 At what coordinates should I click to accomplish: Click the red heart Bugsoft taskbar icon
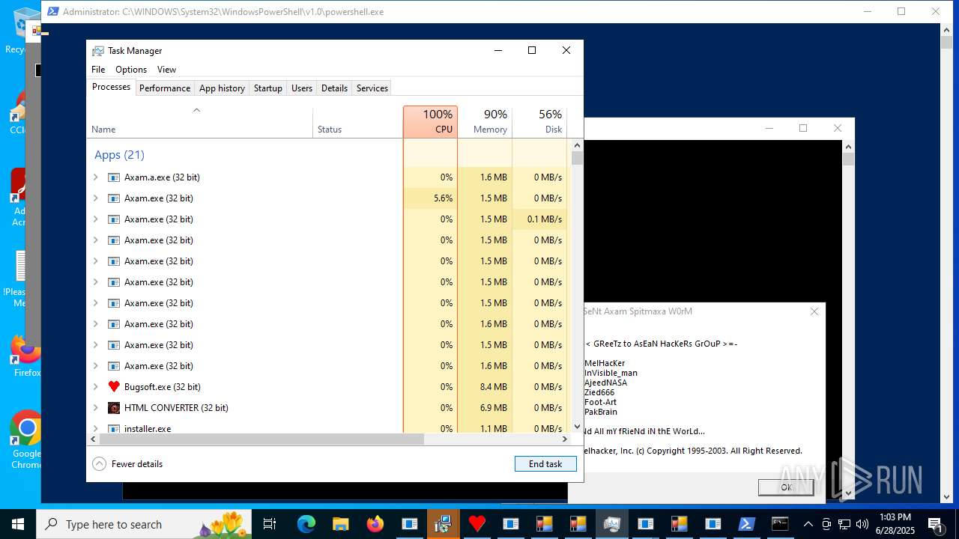click(477, 524)
